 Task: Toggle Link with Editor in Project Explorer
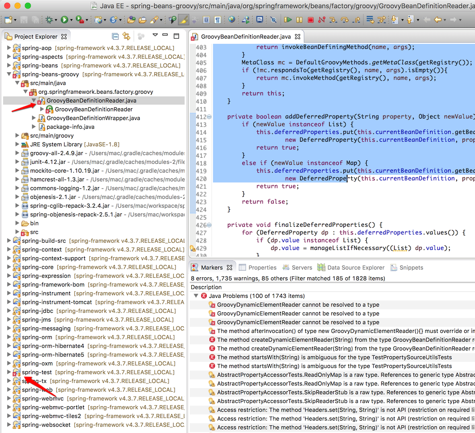coord(126,37)
